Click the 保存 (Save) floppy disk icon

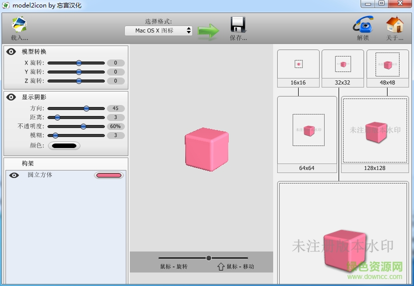click(238, 25)
